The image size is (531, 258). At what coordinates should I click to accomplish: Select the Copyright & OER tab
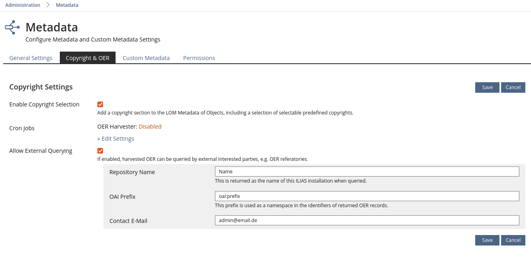tap(87, 58)
